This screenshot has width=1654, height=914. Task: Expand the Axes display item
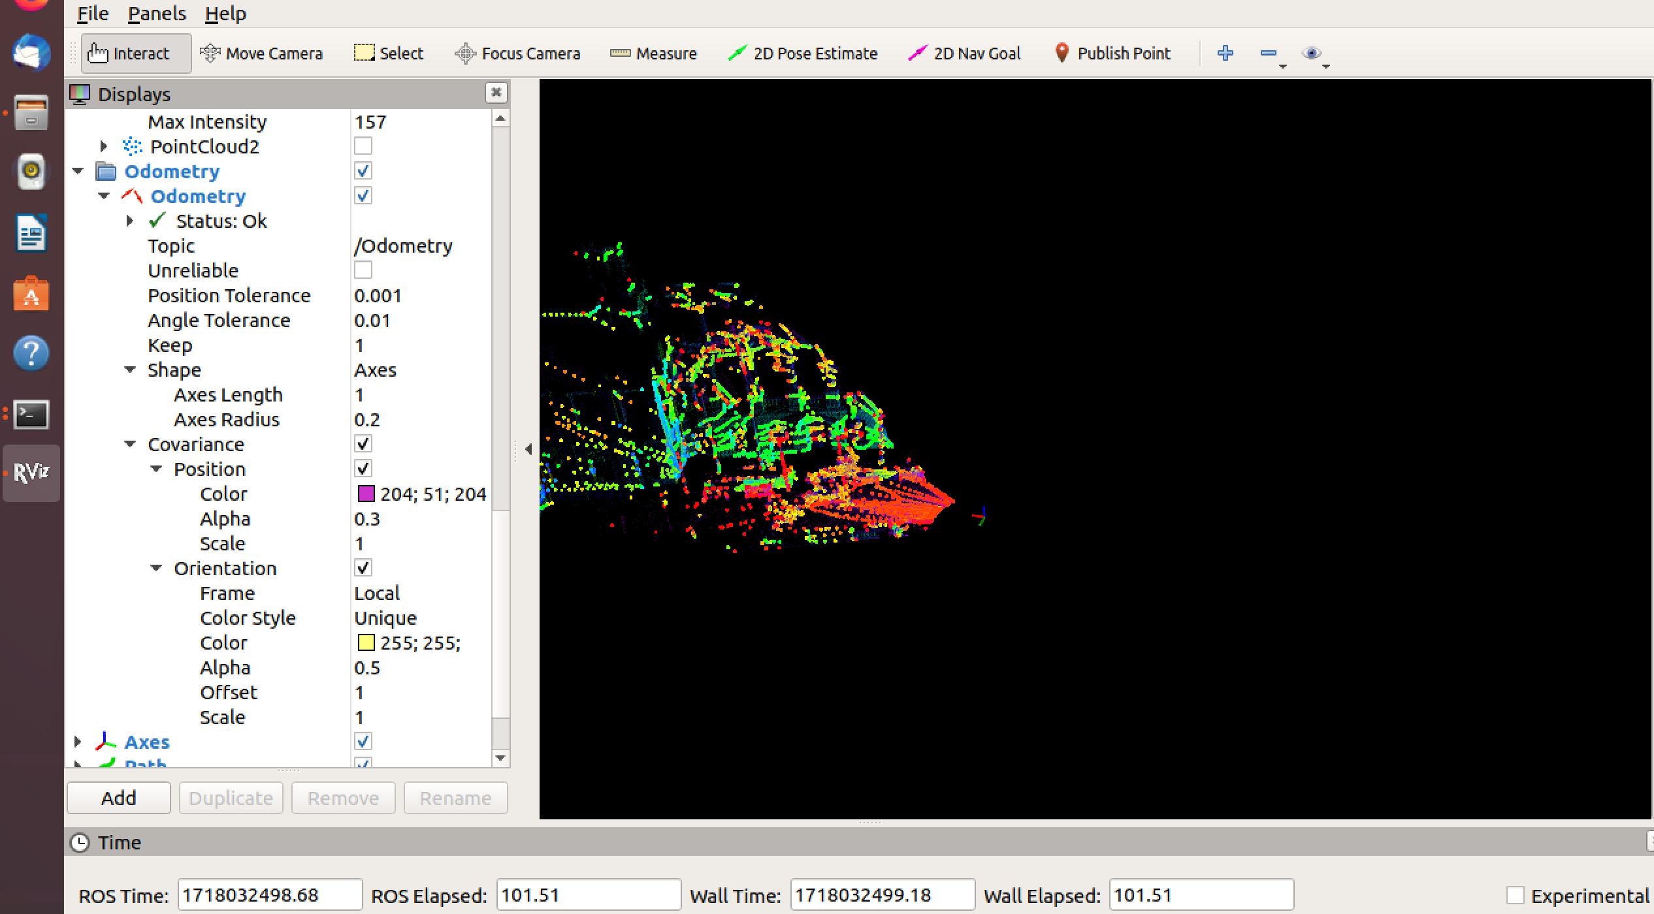point(78,742)
